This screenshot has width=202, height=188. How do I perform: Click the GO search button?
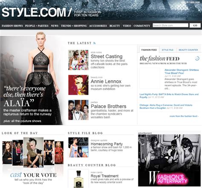pos(195,26)
